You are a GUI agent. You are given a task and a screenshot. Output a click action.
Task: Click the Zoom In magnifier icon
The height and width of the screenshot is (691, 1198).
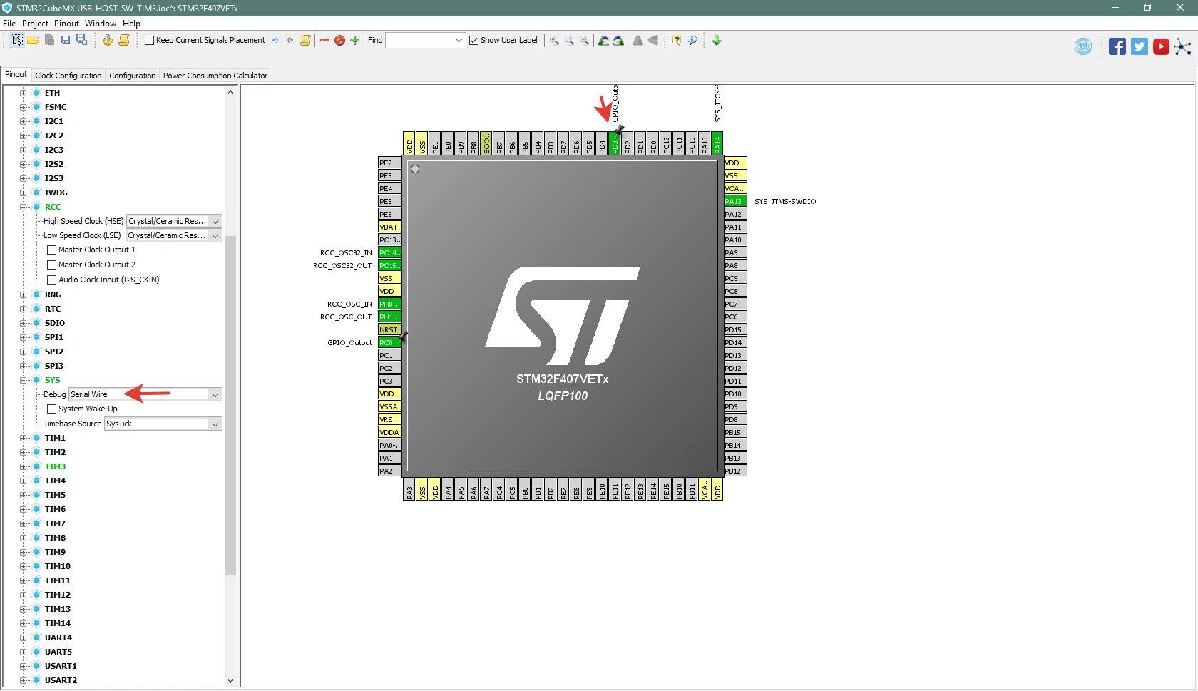(554, 41)
